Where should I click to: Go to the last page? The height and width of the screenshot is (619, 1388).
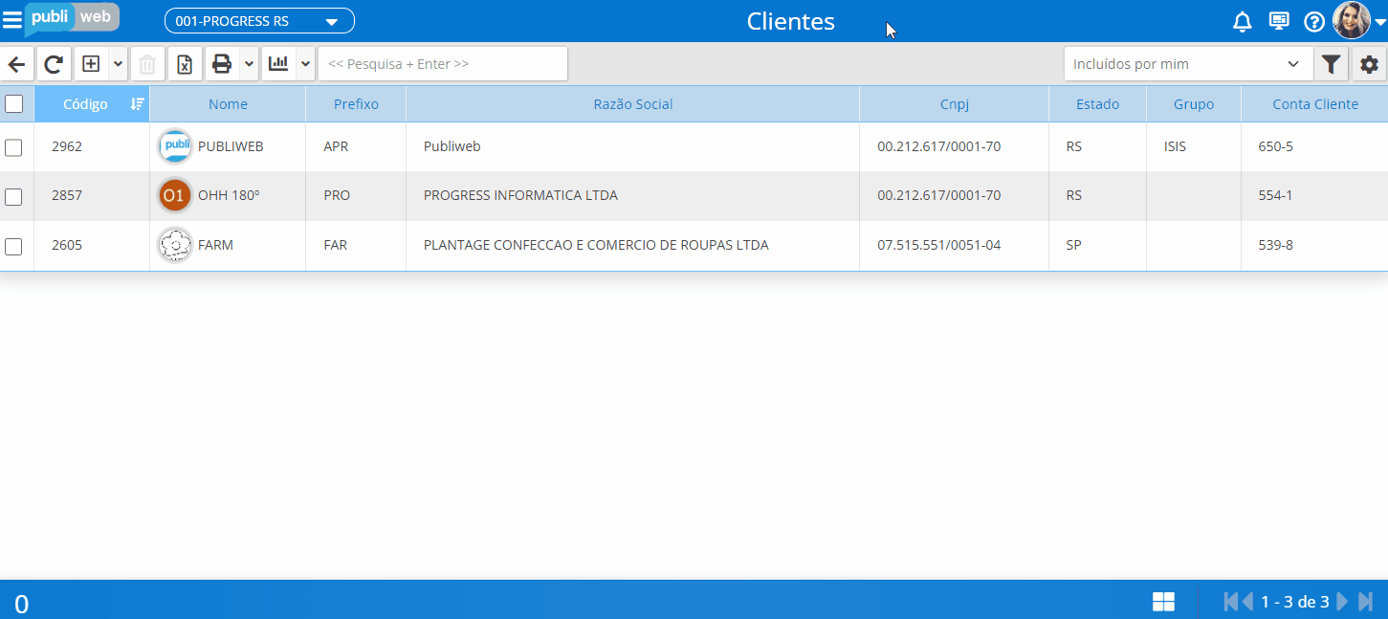point(1365,602)
